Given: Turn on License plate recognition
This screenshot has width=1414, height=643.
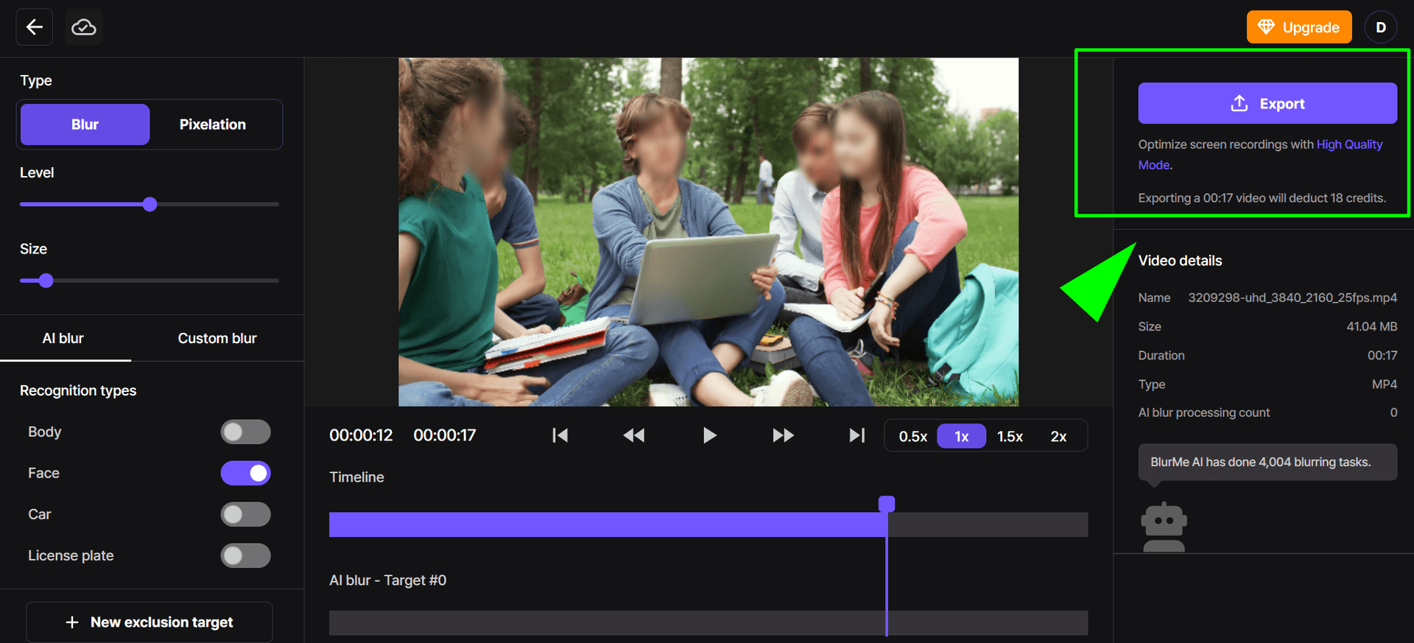Looking at the screenshot, I should click(x=245, y=555).
